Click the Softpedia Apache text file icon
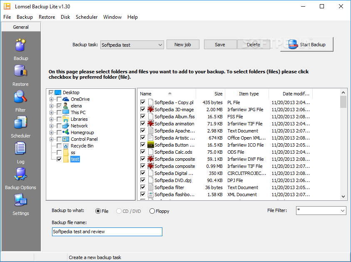Image resolution: width=351 pixels, height=262 pixels. [151, 131]
